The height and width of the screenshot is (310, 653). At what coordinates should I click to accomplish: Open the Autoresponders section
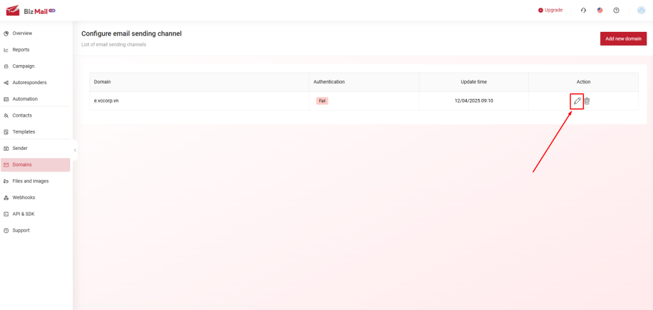(x=29, y=82)
